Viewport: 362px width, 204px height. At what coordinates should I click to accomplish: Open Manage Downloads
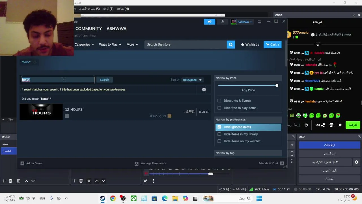[x=151, y=163]
